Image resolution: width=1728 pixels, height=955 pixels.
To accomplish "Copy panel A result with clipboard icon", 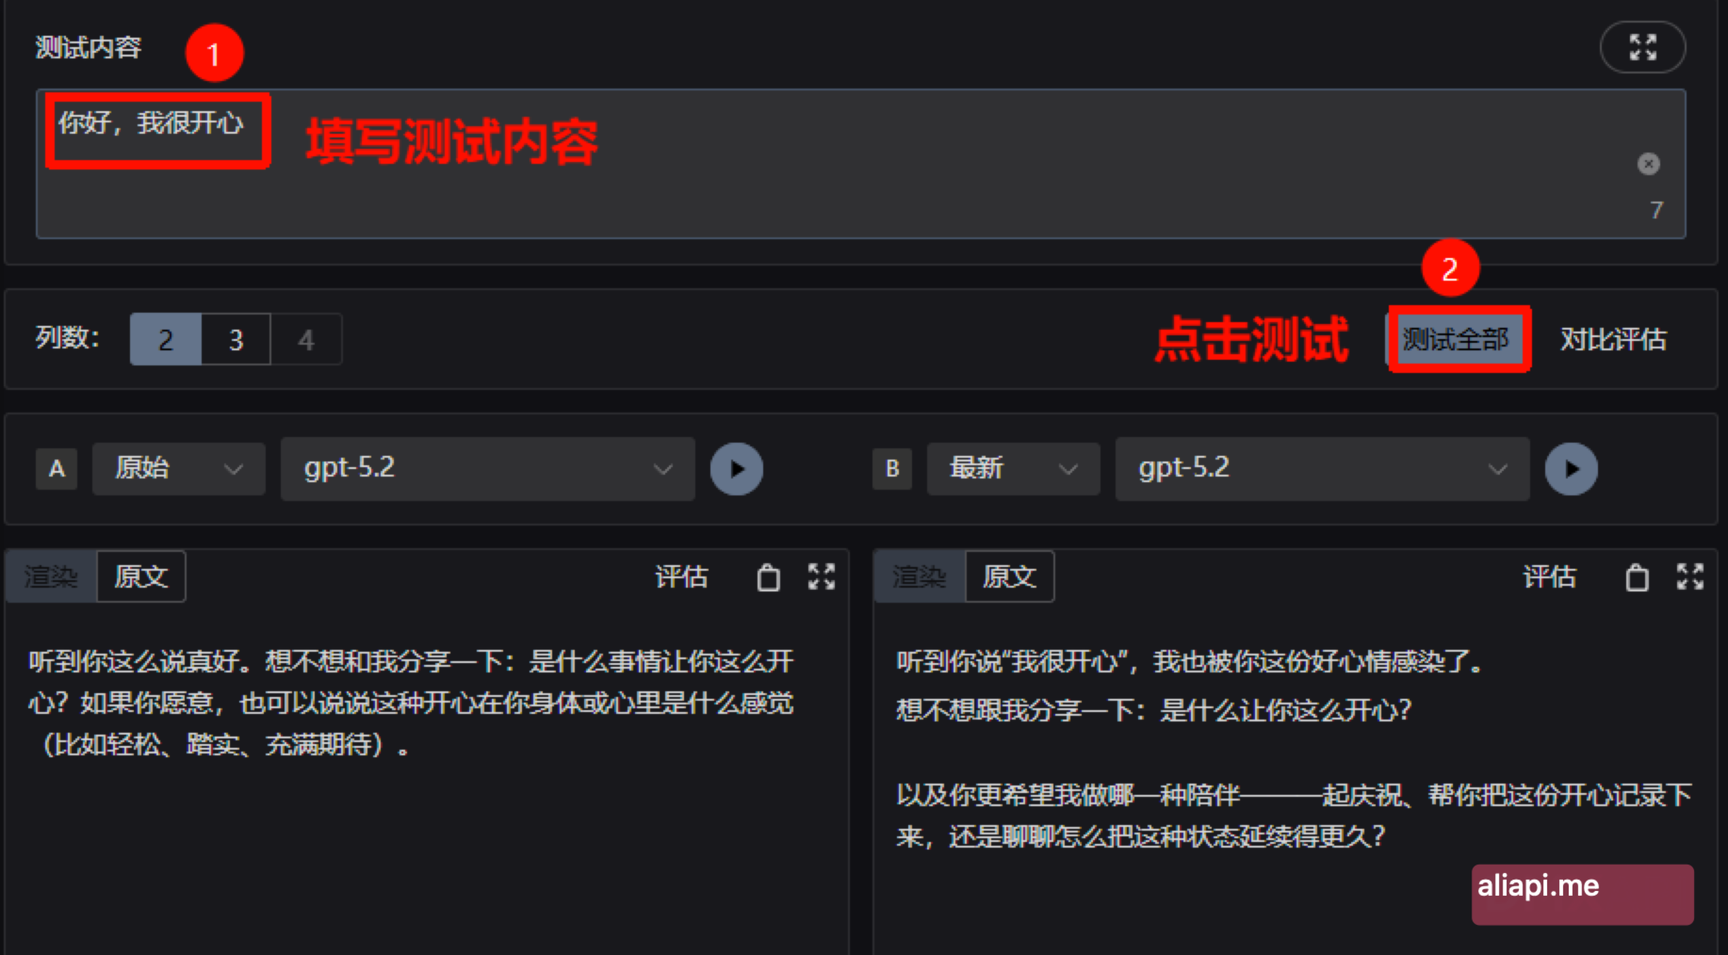I will click(x=768, y=577).
